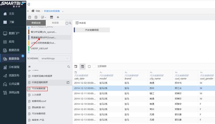Viewport: 215px width, 124px height.
Task: Select the 原始数据-例1 table
Action: pyautogui.click(x=38, y=107)
